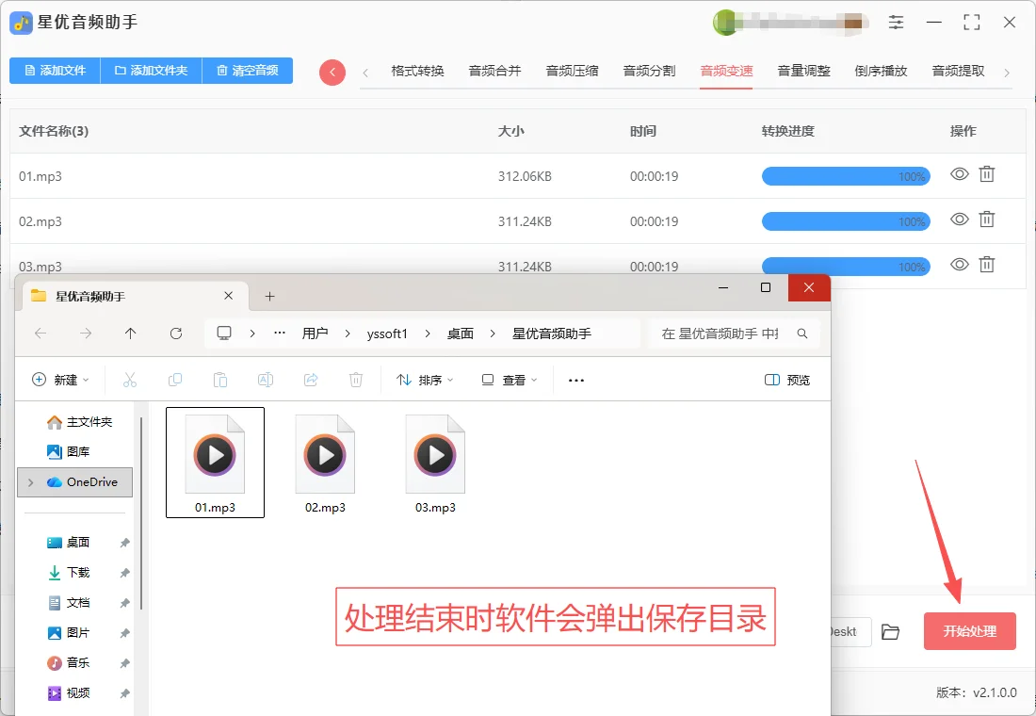This screenshot has width=1036, height=716.
Task: Select the 02.mp3 thumbnail in Explorer
Action: (x=325, y=455)
